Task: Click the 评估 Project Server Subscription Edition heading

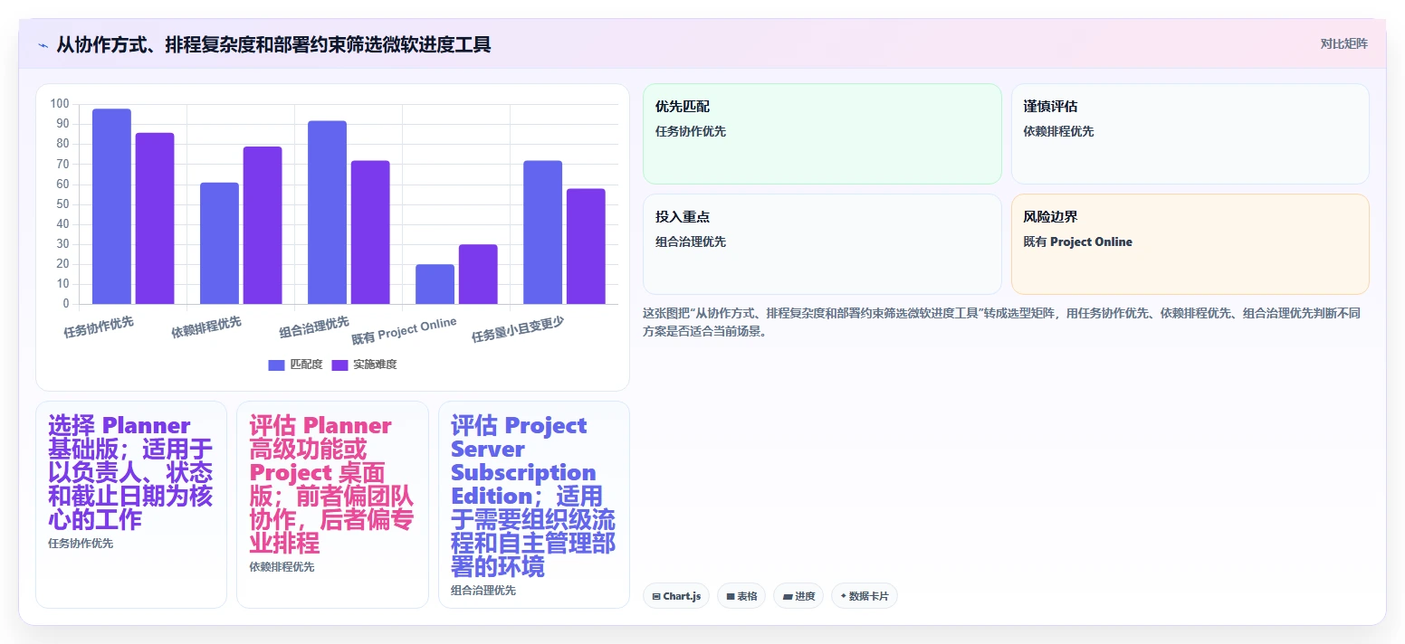Action: coord(533,496)
